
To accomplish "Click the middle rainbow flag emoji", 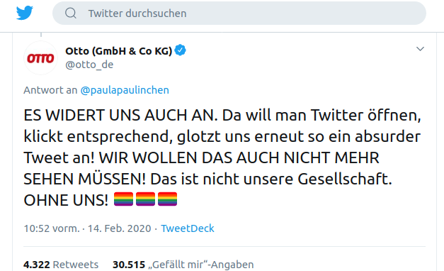I will click(x=145, y=199).
